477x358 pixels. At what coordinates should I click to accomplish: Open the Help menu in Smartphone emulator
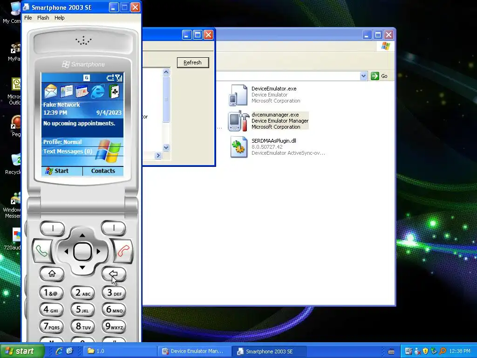[59, 18]
